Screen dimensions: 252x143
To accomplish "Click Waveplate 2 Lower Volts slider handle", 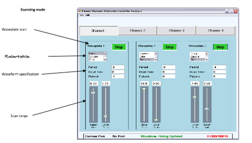I will (156, 120).
